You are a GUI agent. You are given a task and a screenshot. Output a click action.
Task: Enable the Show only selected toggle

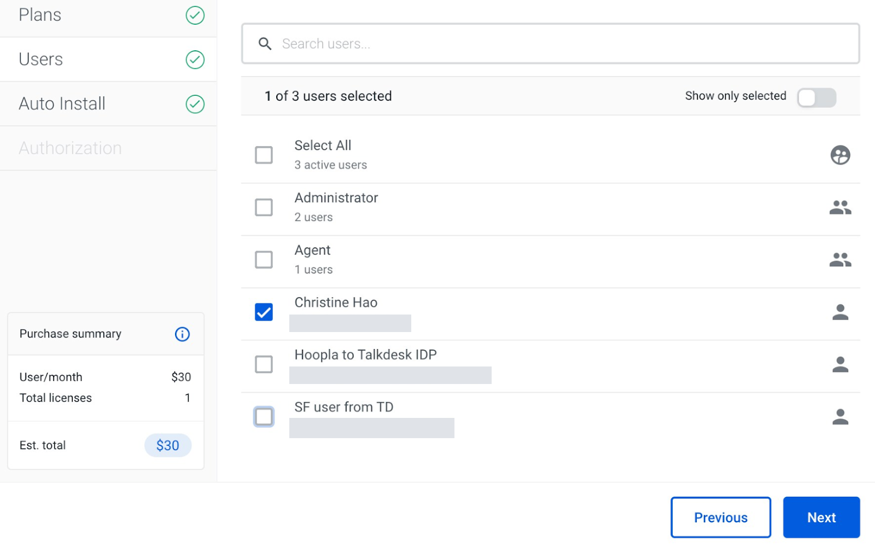(x=816, y=98)
